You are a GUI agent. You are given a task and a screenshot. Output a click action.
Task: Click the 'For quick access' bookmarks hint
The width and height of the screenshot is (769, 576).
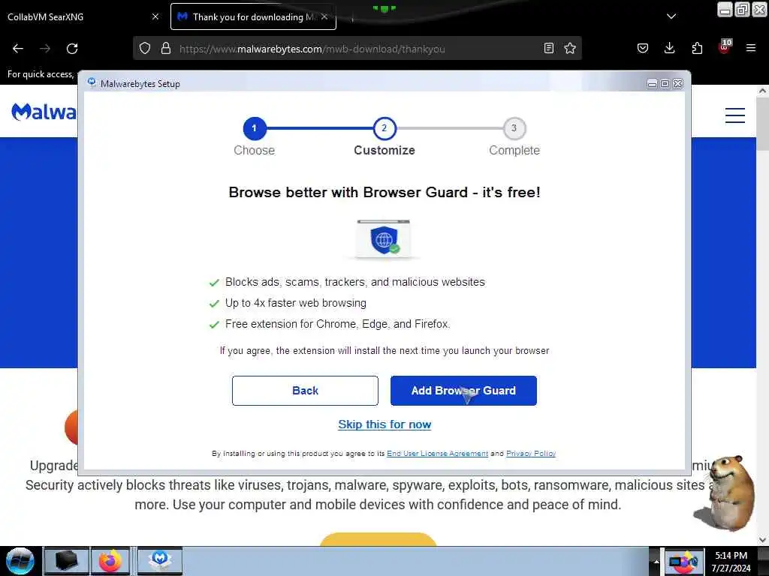coord(41,74)
